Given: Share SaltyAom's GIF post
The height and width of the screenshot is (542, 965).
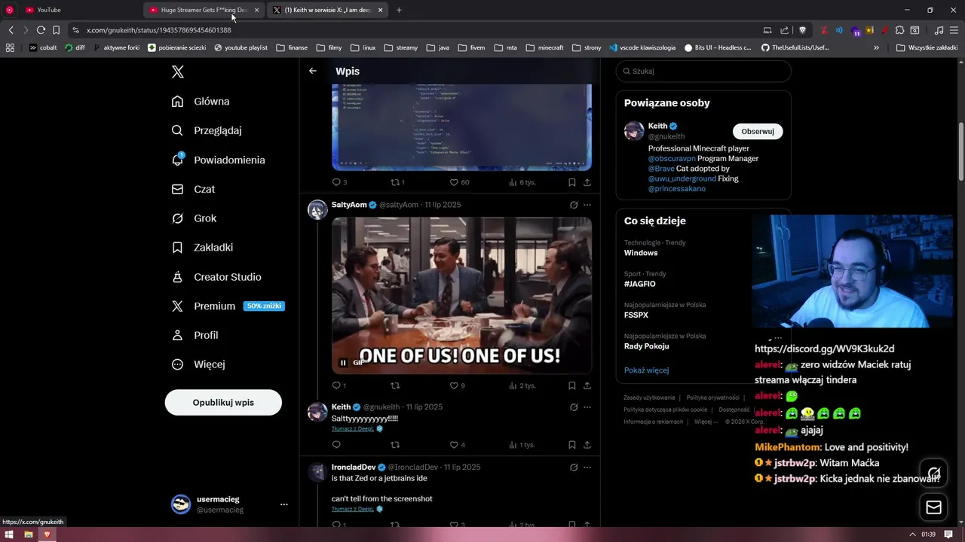Looking at the screenshot, I should pyautogui.click(x=587, y=385).
